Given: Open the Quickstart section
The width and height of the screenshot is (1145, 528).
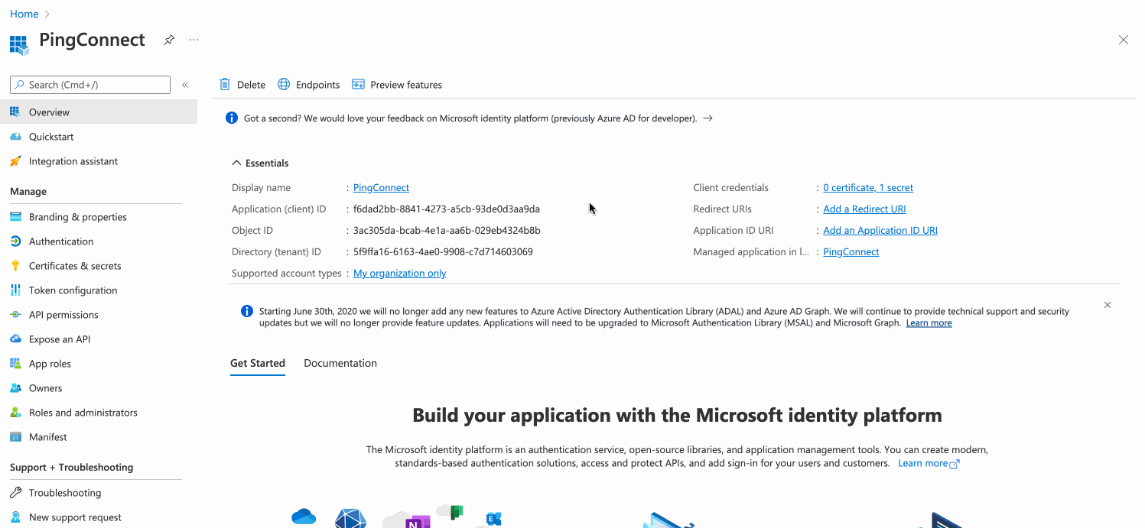Looking at the screenshot, I should pyautogui.click(x=50, y=136).
